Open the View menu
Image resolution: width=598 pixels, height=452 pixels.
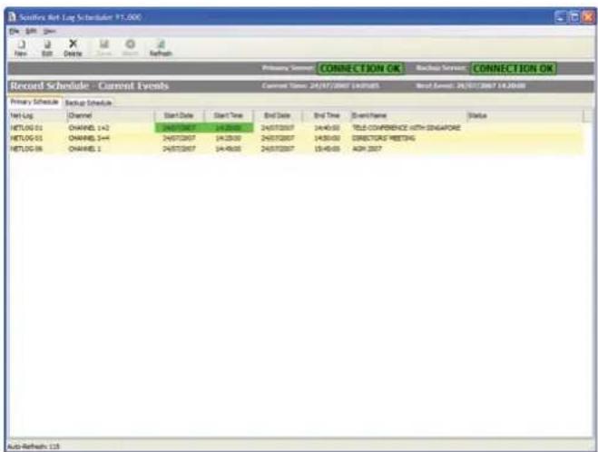[x=49, y=31]
